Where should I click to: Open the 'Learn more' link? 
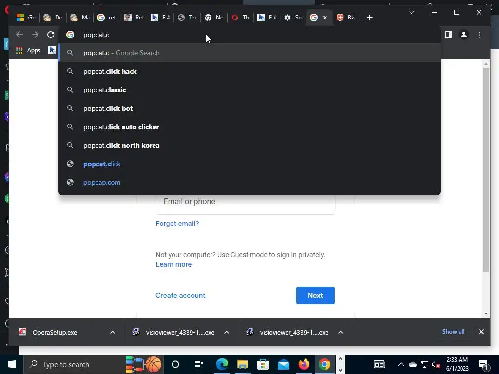[x=173, y=264]
